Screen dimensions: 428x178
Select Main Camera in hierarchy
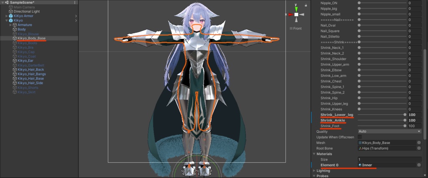pyautogui.click(x=24, y=7)
